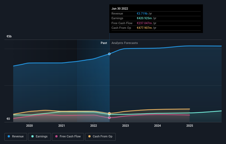Toggle the Revenue legend button
Screen dimensions: 226x144
[16, 137]
